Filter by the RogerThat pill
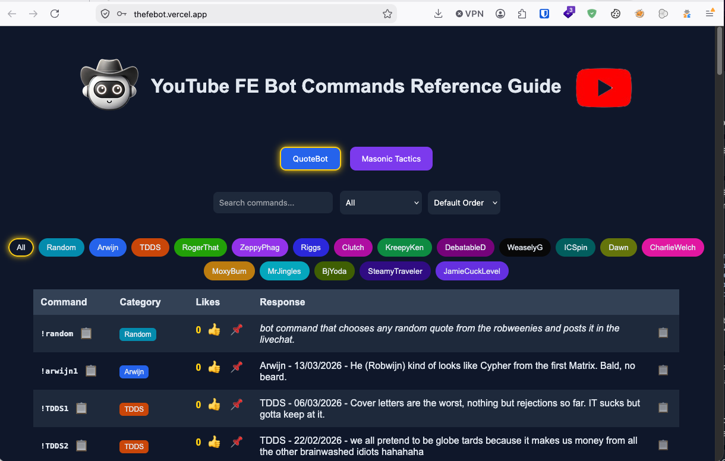This screenshot has width=725, height=461. click(x=200, y=247)
